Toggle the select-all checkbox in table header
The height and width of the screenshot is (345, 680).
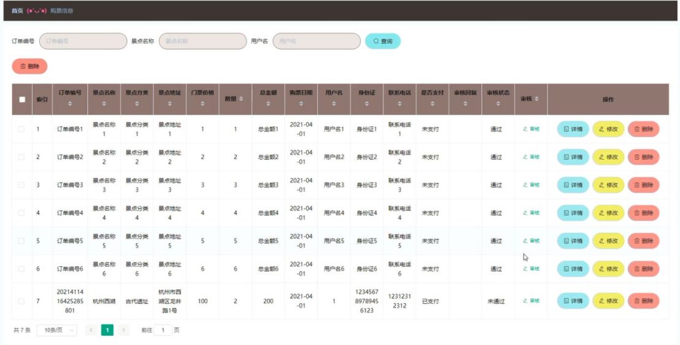[22, 99]
